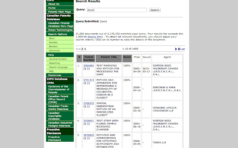Viewport: 238px width, 148px height.
Task: Click the Filed column header
Action: (137, 58)
